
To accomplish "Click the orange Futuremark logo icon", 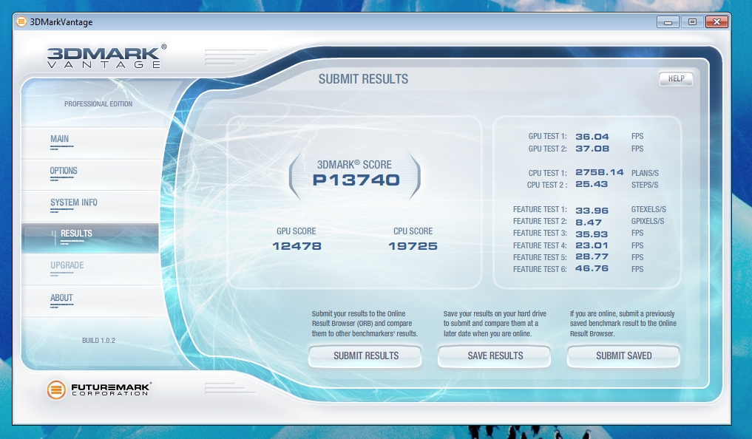I will coord(57,389).
